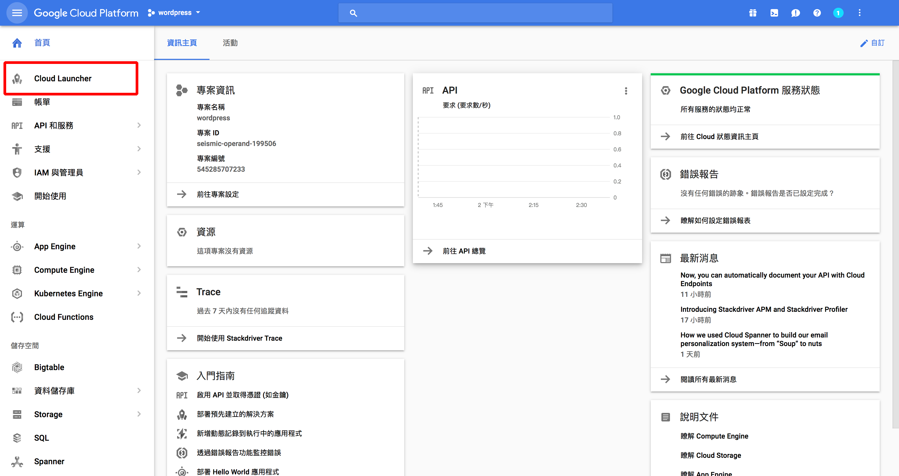Open the wordpress project selector dropdown
Image resolution: width=899 pixels, height=476 pixels.
pos(174,13)
